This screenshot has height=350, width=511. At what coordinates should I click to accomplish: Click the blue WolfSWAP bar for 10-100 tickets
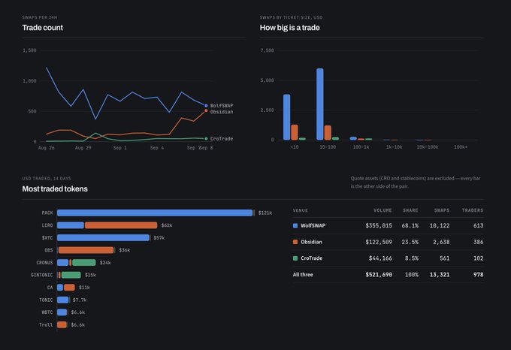320,104
